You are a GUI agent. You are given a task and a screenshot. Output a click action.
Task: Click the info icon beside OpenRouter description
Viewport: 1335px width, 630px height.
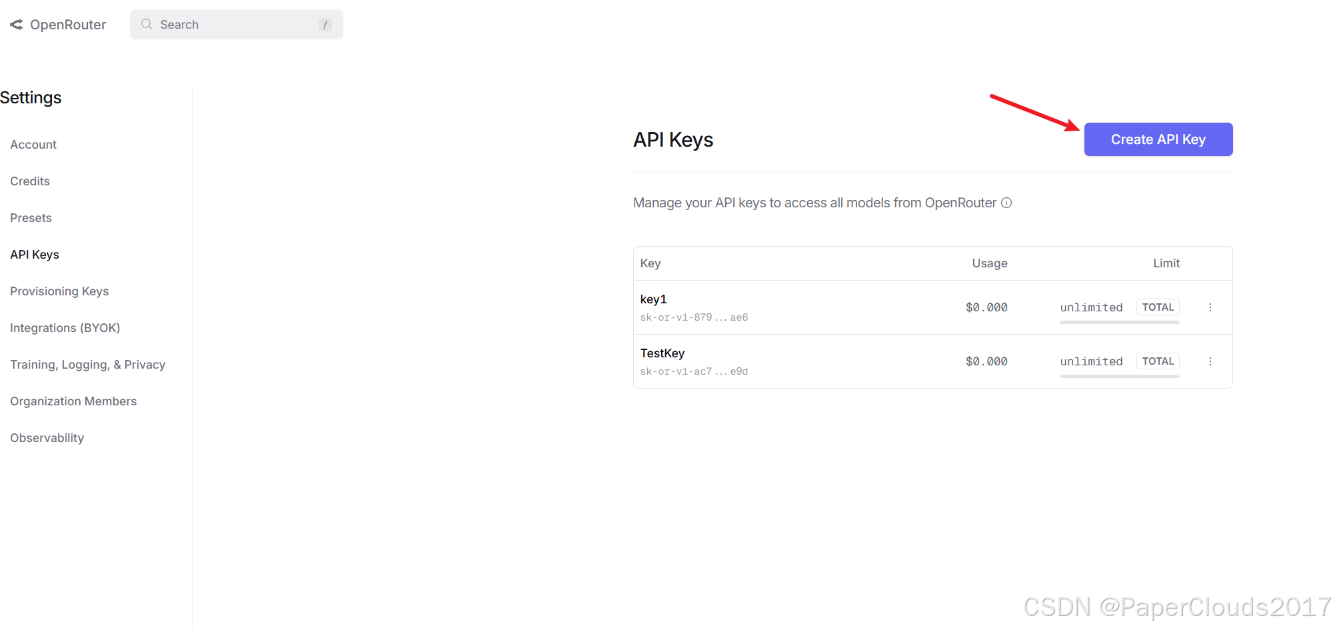[x=1006, y=203]
